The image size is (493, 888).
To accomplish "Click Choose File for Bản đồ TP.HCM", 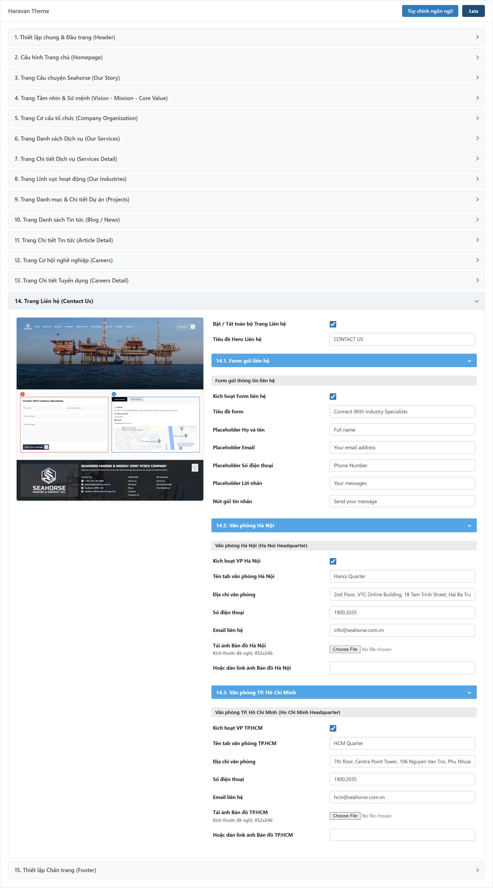I will click(345, 816).
